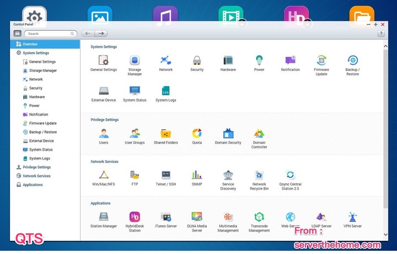Open HybridDesk Station icon
Screen dimensions: 397x254
click(135, 217)
